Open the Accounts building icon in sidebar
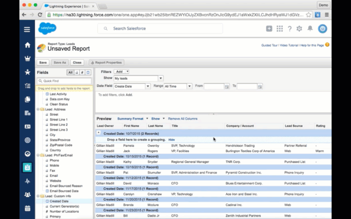 click(x=27, y=113)
